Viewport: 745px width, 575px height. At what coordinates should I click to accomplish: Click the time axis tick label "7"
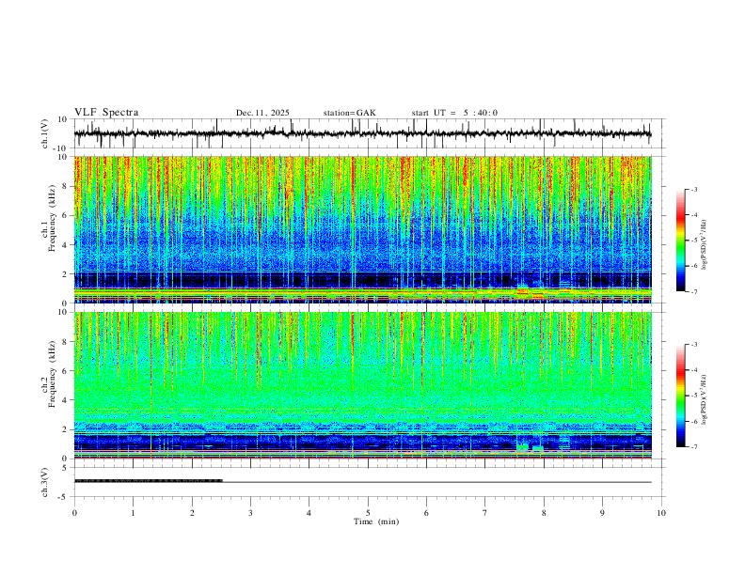pyautogui.click(x=485, y=513)
